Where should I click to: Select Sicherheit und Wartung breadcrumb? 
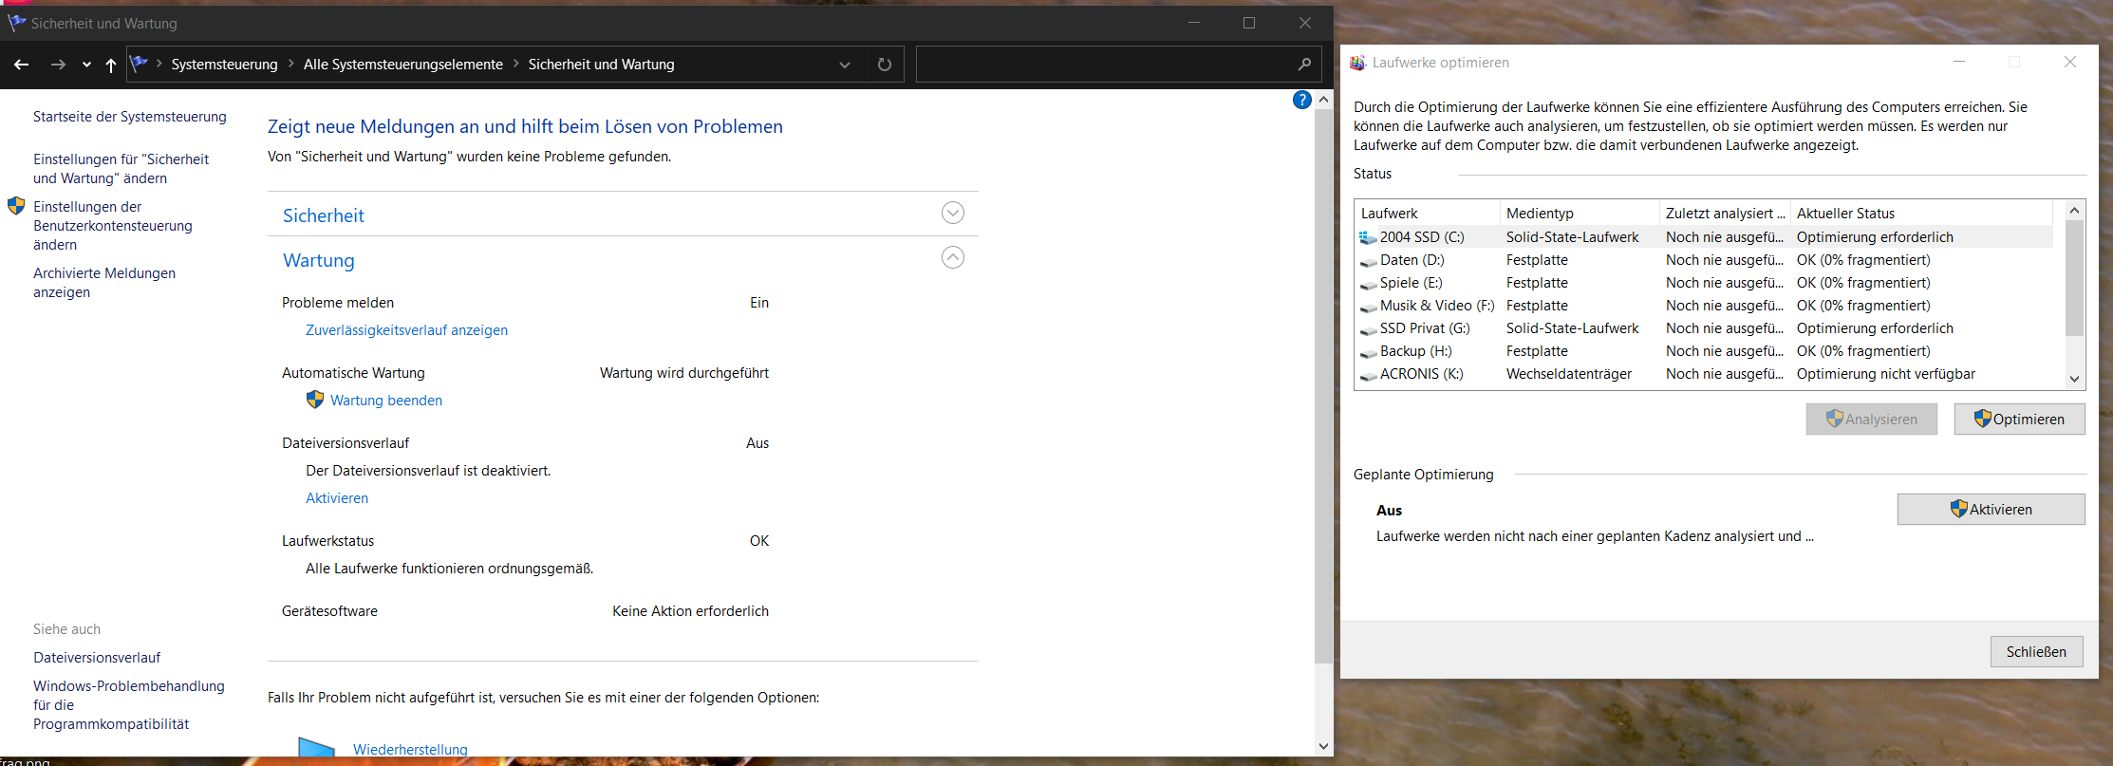click(601, 65)
